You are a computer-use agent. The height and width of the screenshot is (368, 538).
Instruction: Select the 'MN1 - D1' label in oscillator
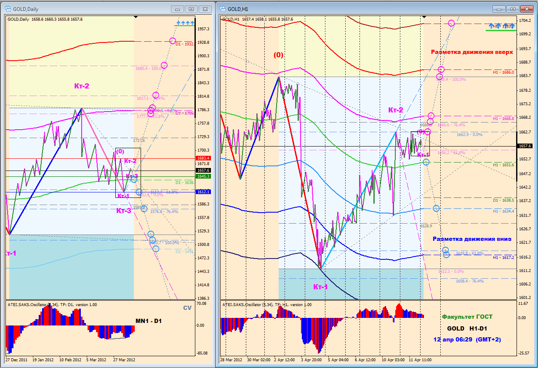tap(149, 321)
